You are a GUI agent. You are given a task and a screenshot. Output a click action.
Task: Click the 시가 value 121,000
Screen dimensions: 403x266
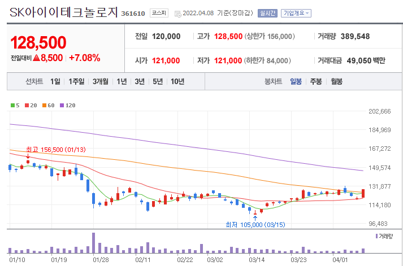pos(166,60)
